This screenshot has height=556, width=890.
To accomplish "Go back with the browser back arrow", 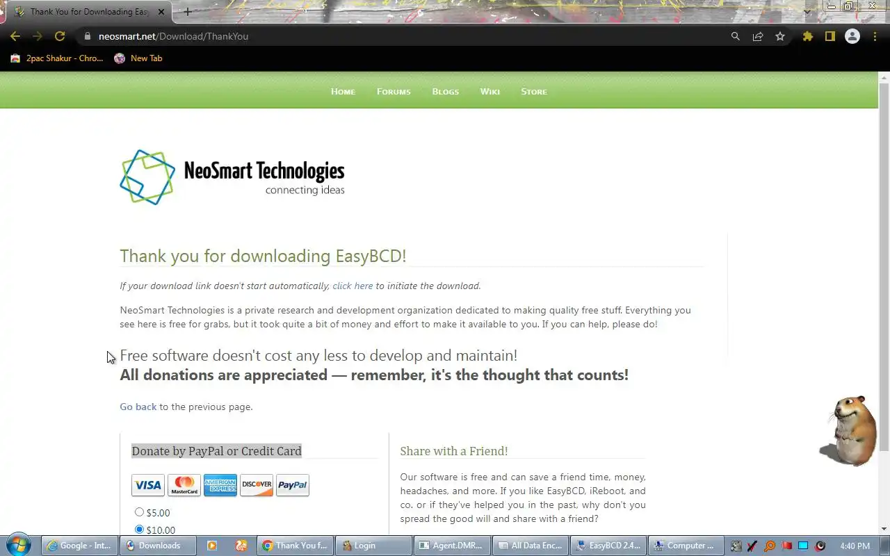I will click(x=15, y=36).
